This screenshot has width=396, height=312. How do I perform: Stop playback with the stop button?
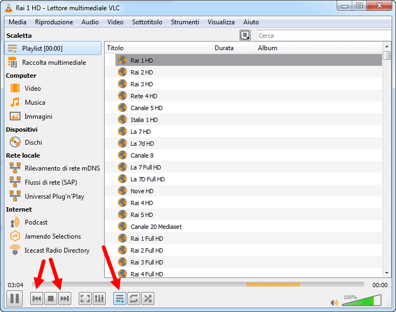(51, 299)
